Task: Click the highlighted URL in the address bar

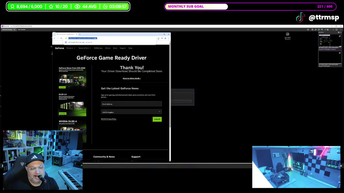Action: click(83, 38)
